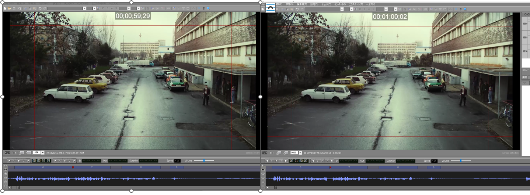Click timecode field 00:00:59:29 in left window
Image resolution: width=530 pixels, height=195 pixels.
(x=41, y=160)
